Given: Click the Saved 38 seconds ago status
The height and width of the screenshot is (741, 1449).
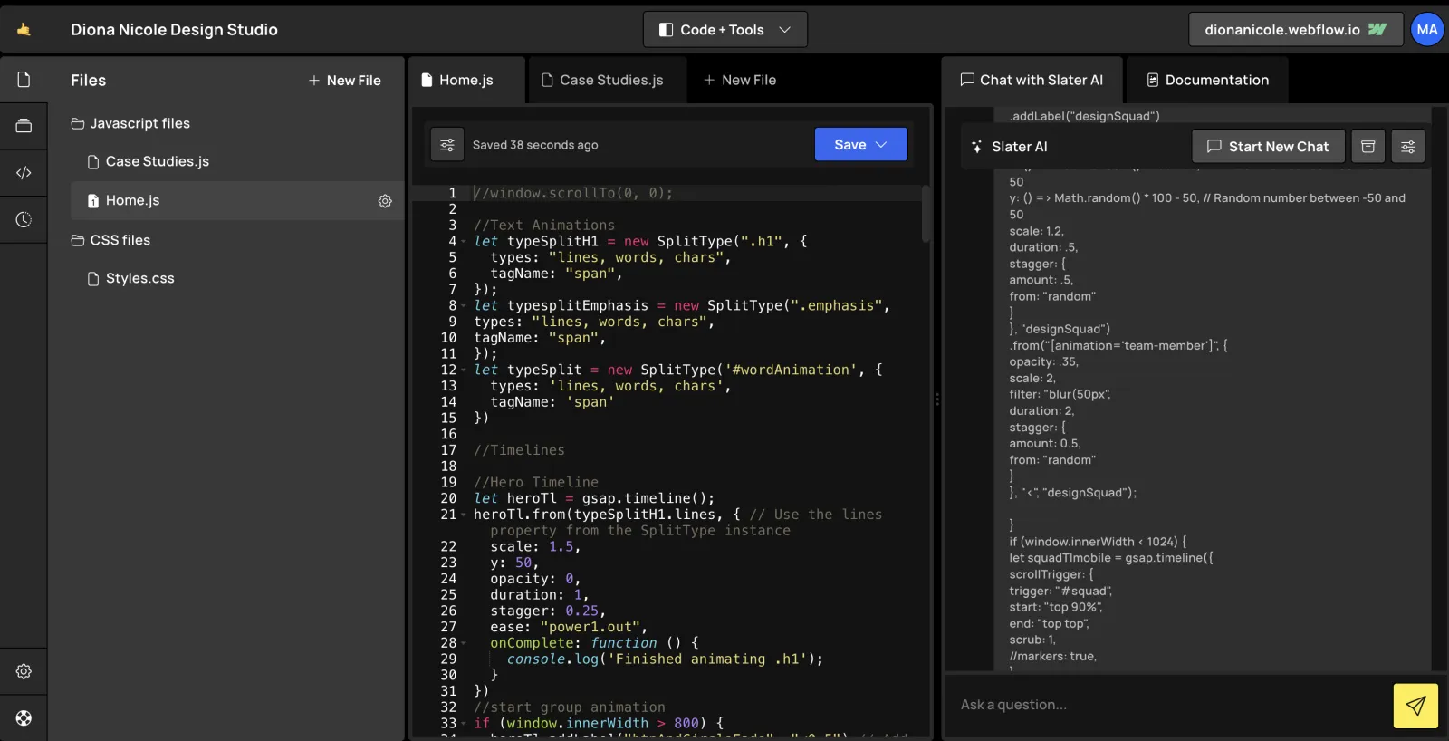Looking at the screenshot, I should 535,145.
